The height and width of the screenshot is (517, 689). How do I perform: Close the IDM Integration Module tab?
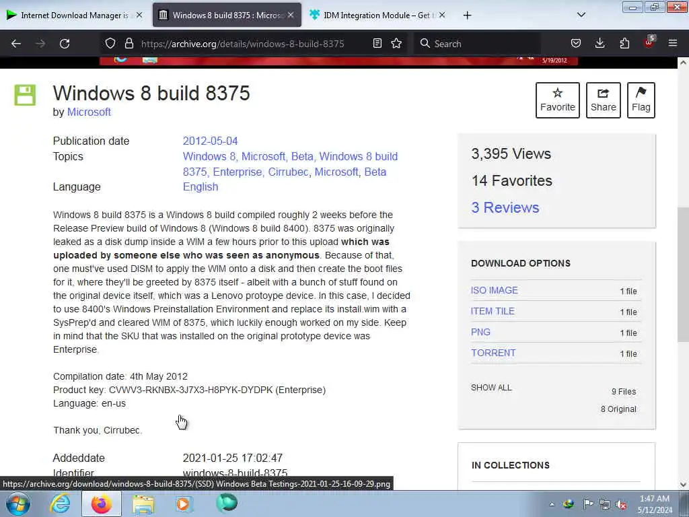[442, 15]
